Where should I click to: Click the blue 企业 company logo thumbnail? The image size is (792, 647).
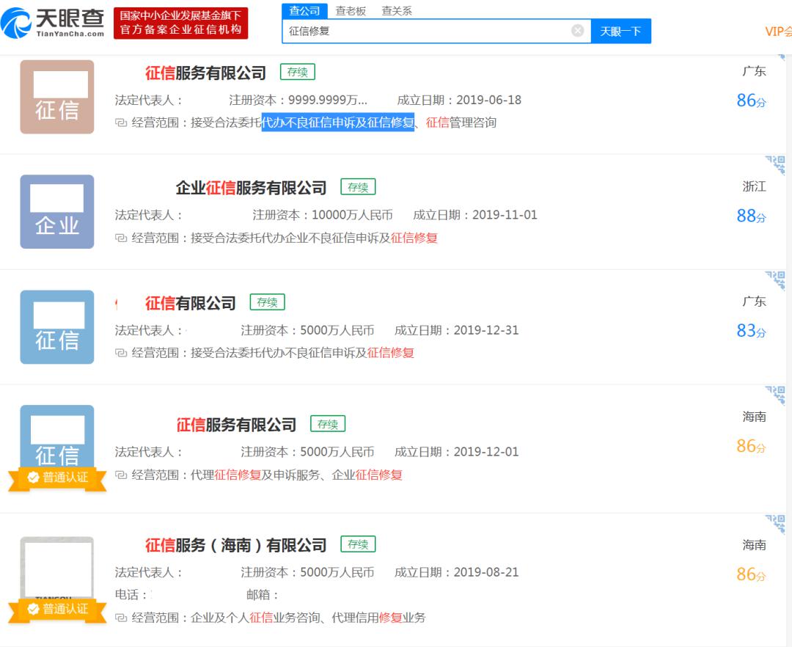[57, 211]
